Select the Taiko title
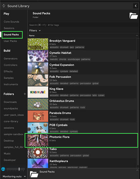 (53, 149)
